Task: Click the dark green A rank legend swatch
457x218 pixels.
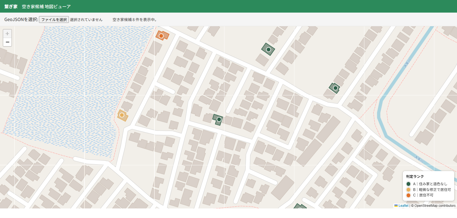Action: coord(408,184)
